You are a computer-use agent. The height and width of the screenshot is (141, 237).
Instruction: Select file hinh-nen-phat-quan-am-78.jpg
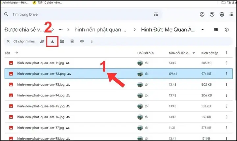(x=118, y=138)
